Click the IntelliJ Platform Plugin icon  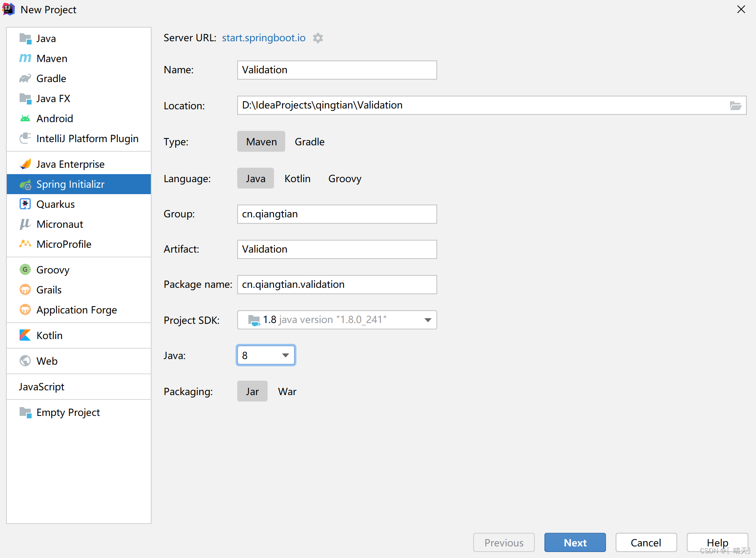[25, 138]
